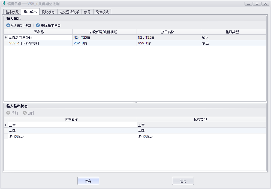
Task: Open the 模块状态 tab
Action: [x=48, y=12]
